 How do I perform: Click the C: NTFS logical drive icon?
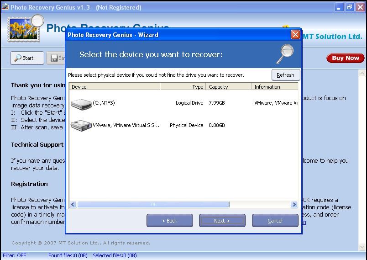[81, 105]
